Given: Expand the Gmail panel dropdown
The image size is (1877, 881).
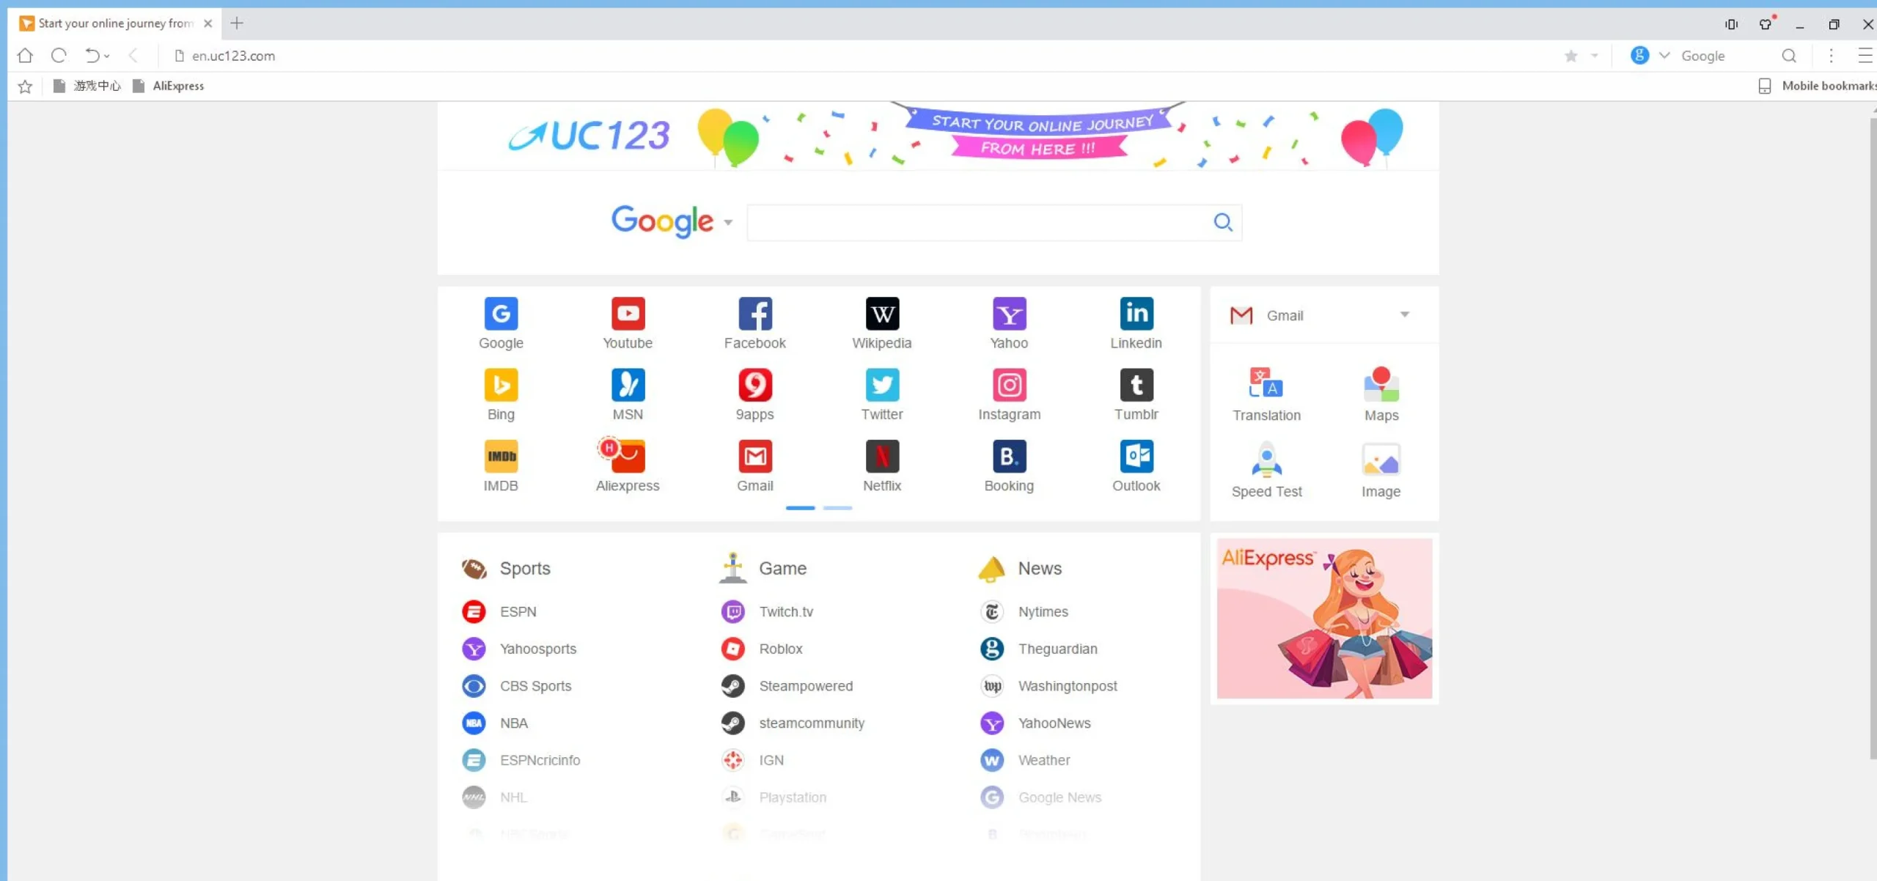Looking at the screenshot, I should pos(1405,314).
